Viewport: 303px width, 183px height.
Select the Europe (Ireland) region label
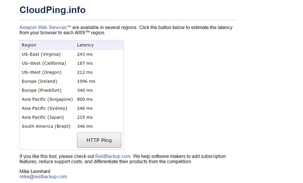42,81
